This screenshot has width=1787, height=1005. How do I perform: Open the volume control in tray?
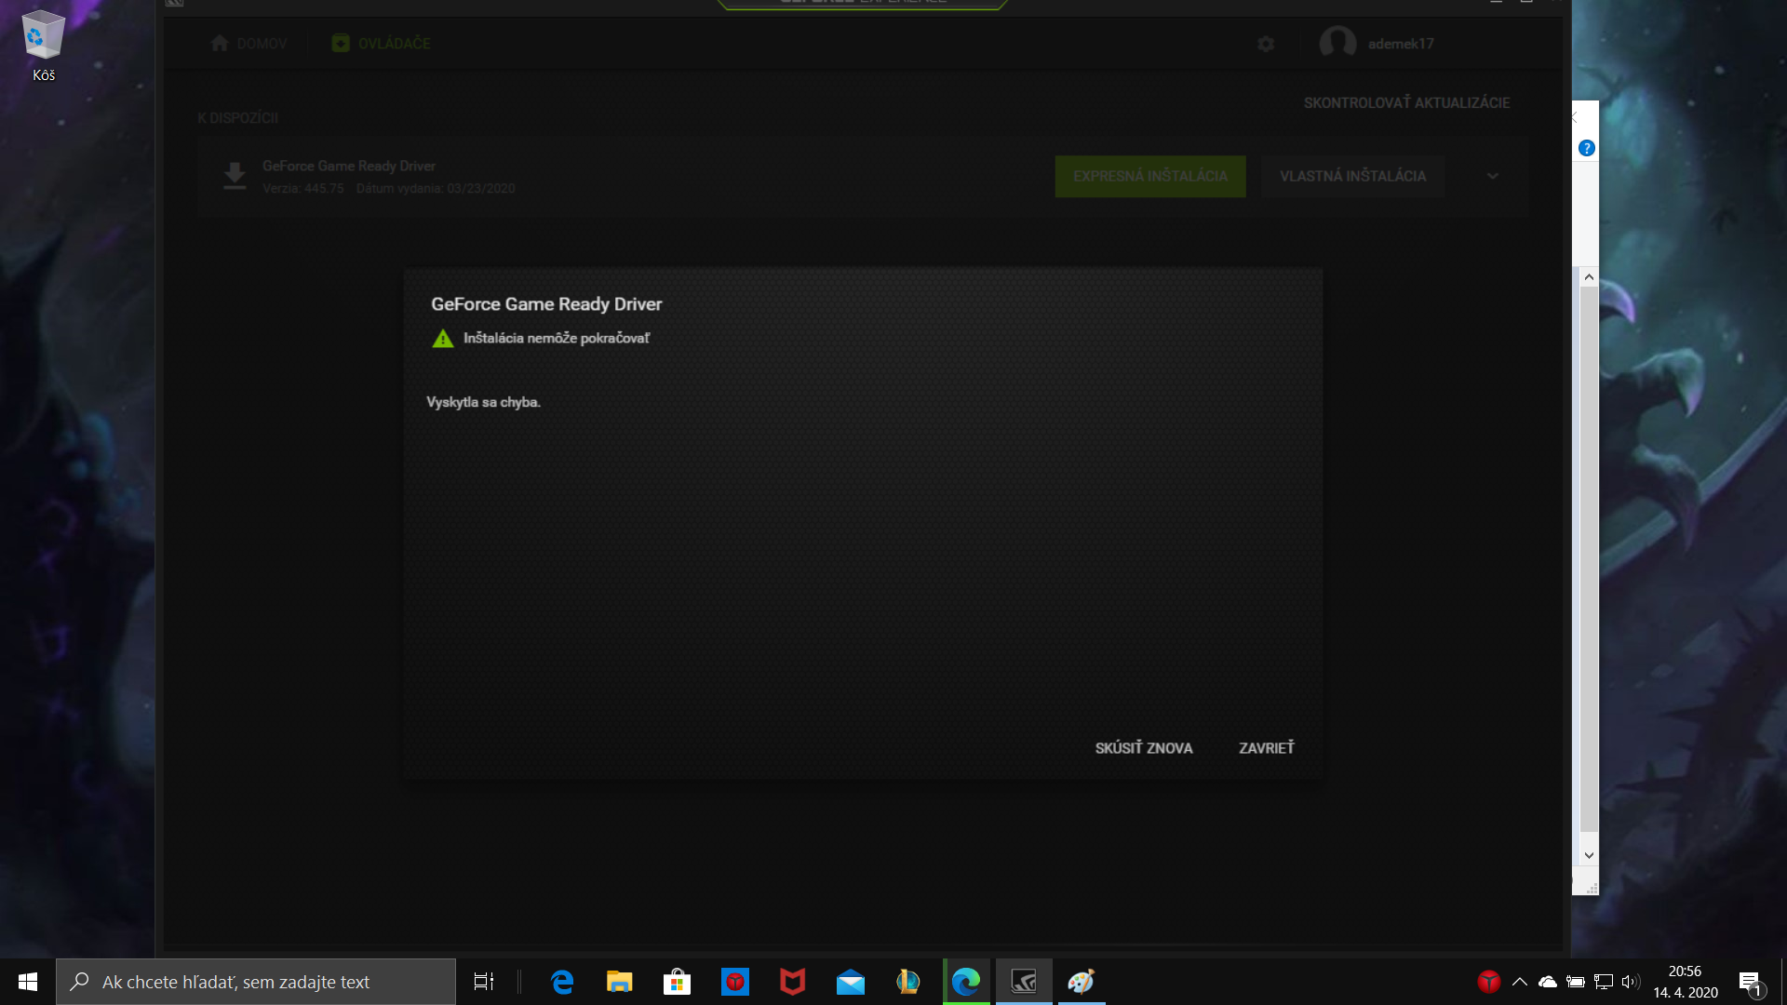pyautogui.click(x=1630, y=982)
